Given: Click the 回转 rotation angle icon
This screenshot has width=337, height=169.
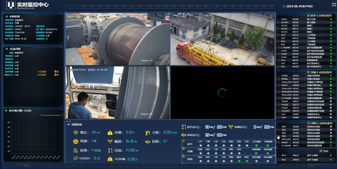Looking at the screenshot, I should [148, 142].
